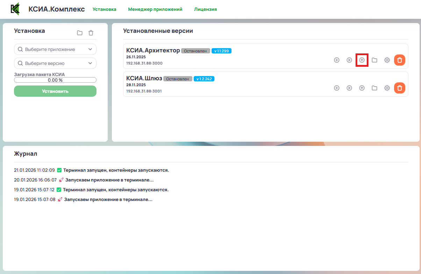This screenshot has height=274, width=421.
Task: Click the Остановлен status badge of КСИА.Архитектор
Action: pyautogui.click(x=195, y=50)
